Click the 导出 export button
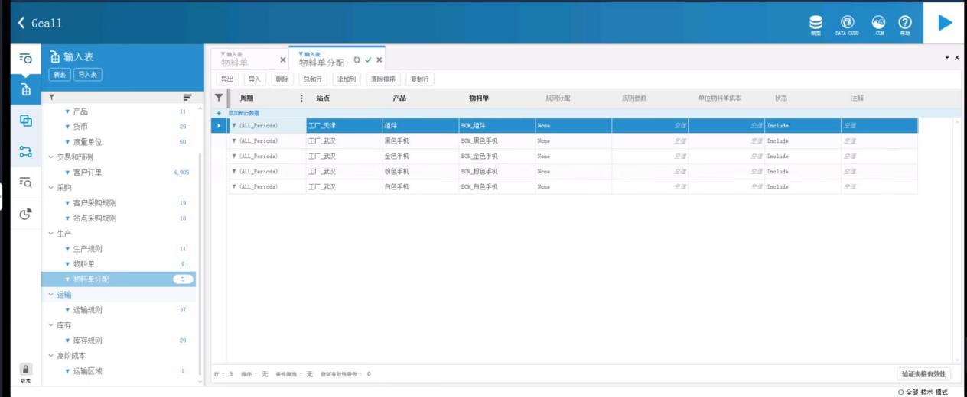Image resolution: width=967 pixels, height=397 pixels. [228, 79]
